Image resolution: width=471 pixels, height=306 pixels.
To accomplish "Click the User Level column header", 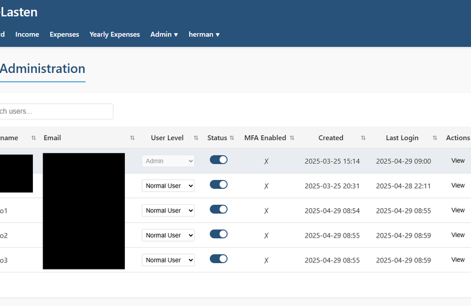I will (167, 138).
